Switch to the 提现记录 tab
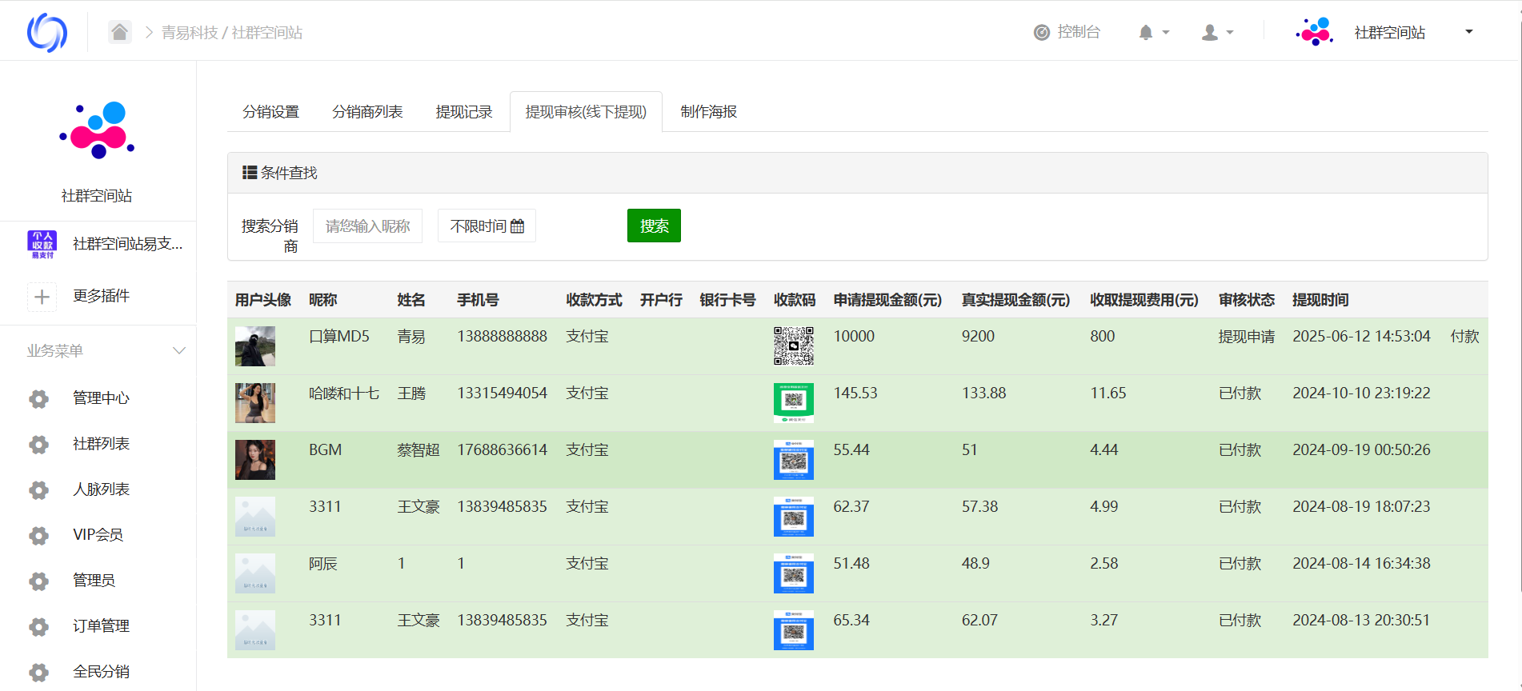 [463, 112]
